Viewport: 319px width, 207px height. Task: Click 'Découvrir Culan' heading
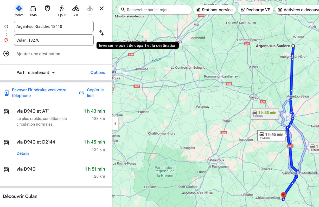(20, 196)
